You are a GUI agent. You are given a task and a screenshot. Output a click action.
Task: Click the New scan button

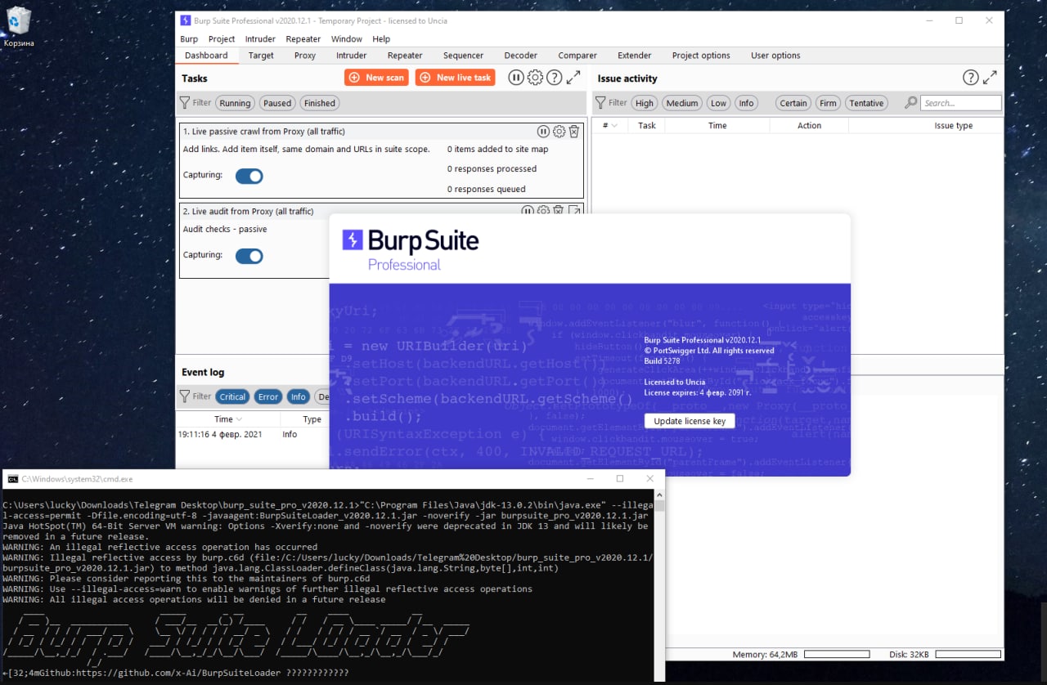(x=376, y=78)
